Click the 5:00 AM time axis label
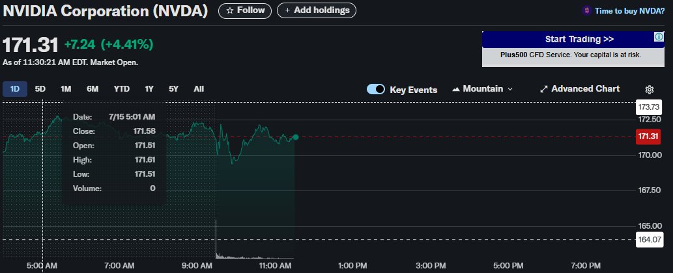Image resolution: width=673 pixels, height=273 pixels. pos(41,266)
